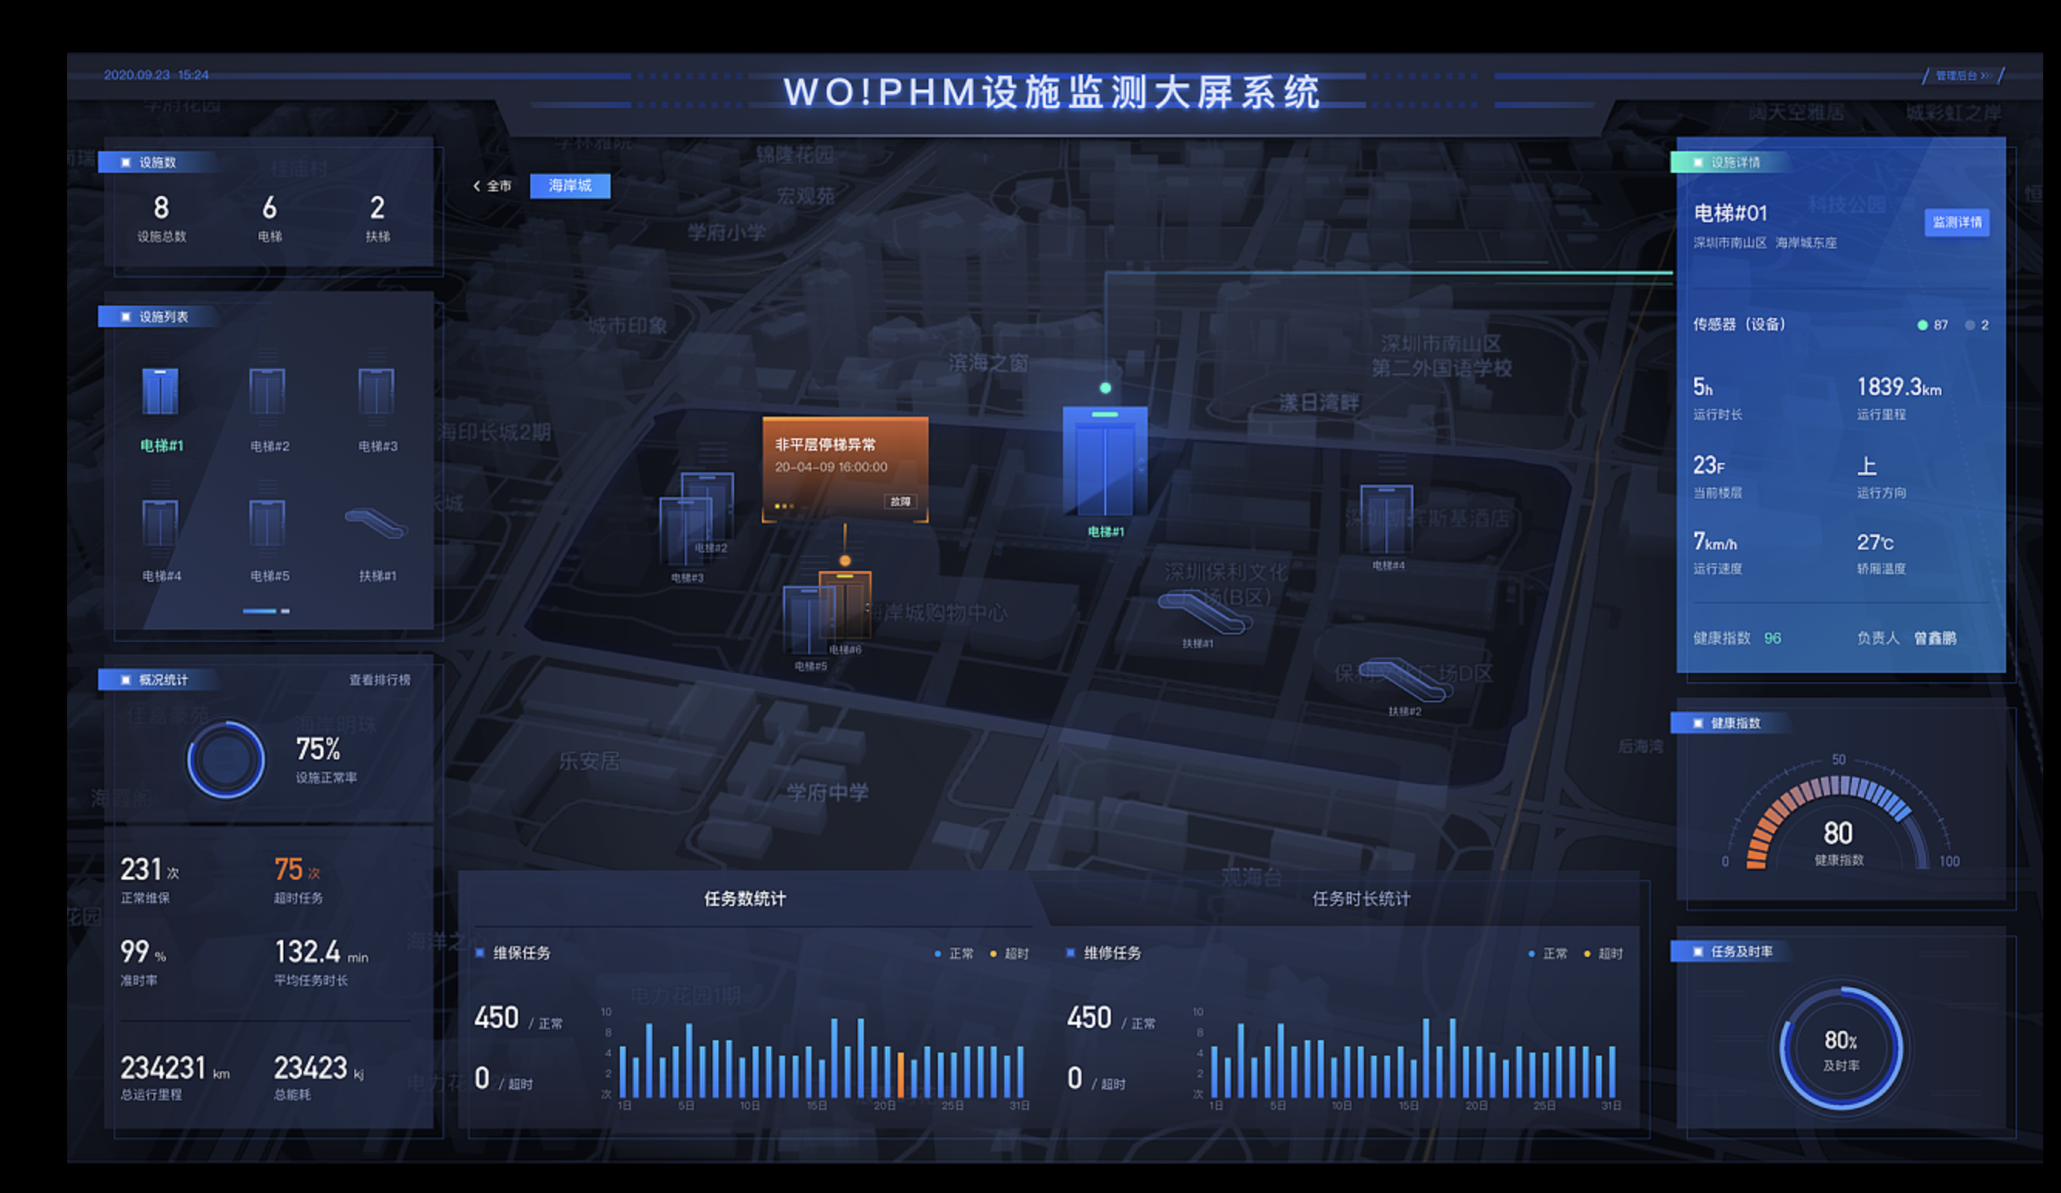The width and height of the screenshot is (2061, 1193).
Task: Select 电梯#1 icon in facility list
Action: 161,391
